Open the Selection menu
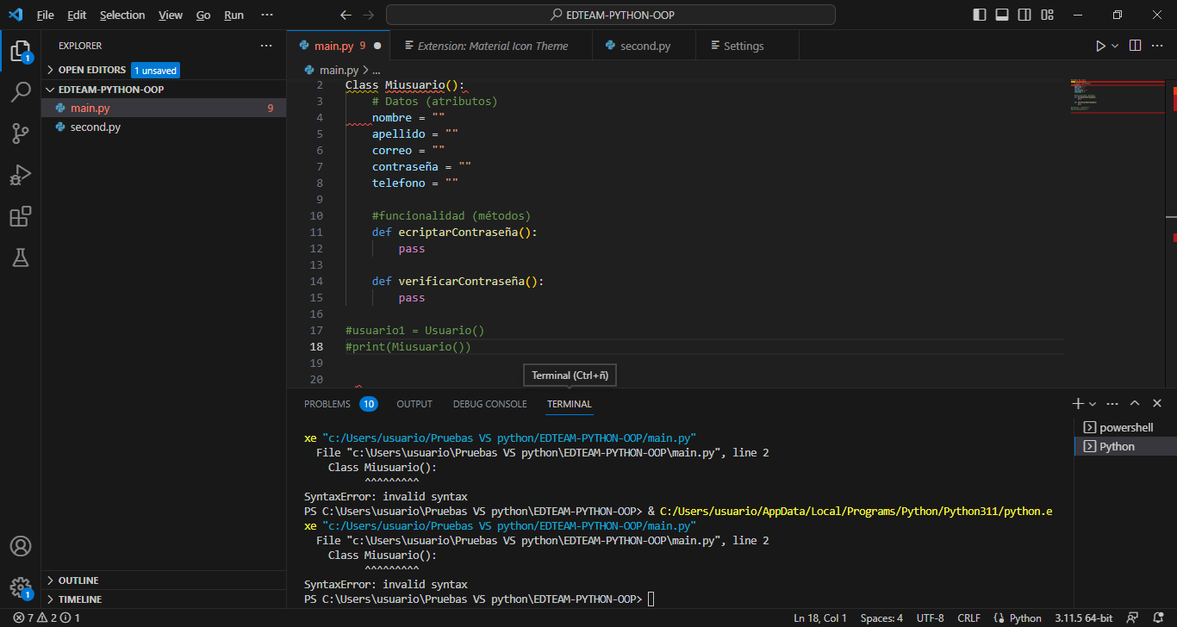 122,15
